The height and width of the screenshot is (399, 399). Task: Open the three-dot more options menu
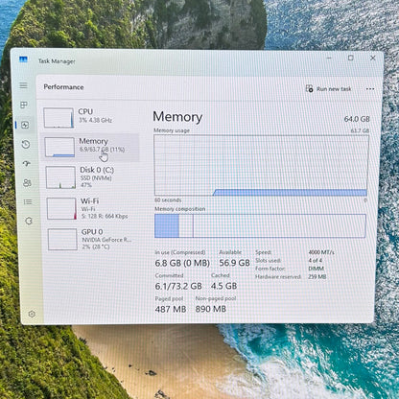coord(370,89)
